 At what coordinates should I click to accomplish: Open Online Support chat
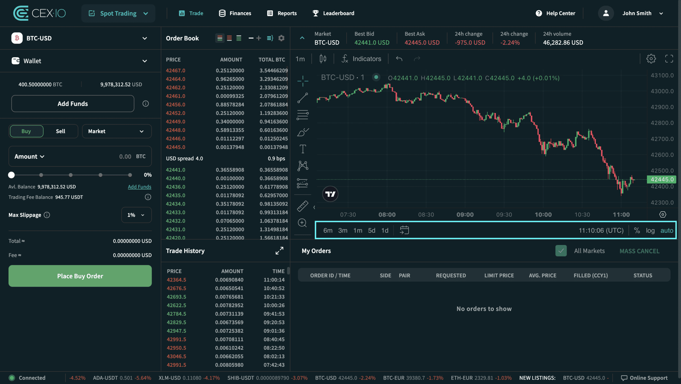[644, 378]
